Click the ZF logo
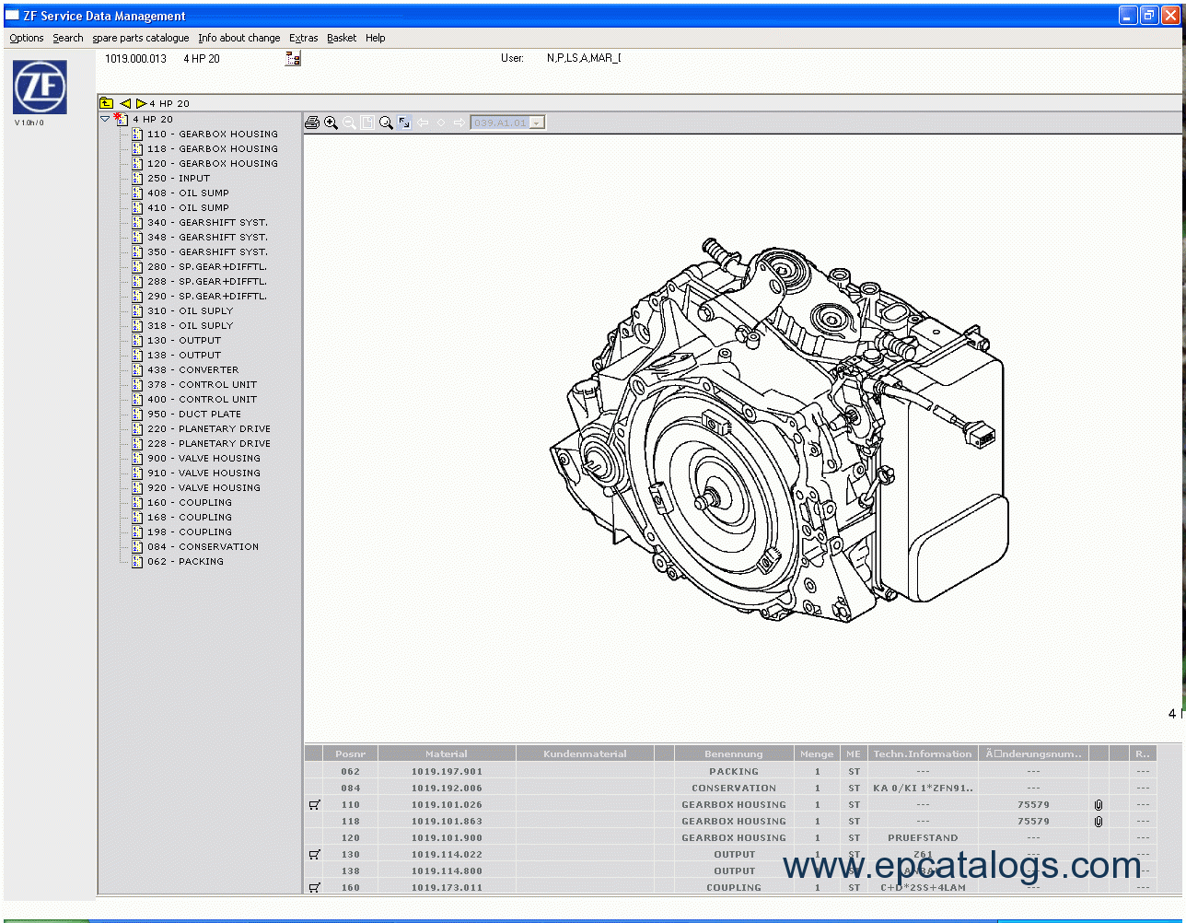1186x923 pixels. tap(40, 88)
